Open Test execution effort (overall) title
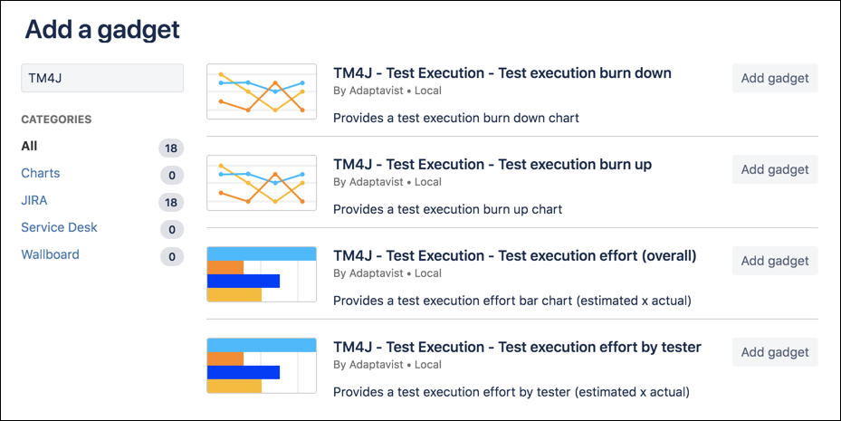Image resolution: width=841 pixels, height=421 pixels. click(514, 255)
